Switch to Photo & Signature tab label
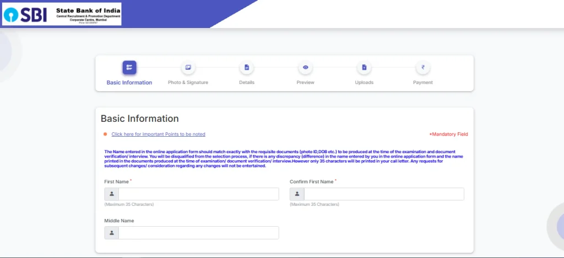Screen dimensions: 564x258 click(x=188, y=82)
